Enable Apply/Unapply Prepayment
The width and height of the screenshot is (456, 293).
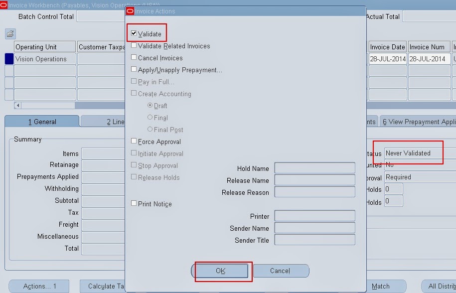coord(133,69)
